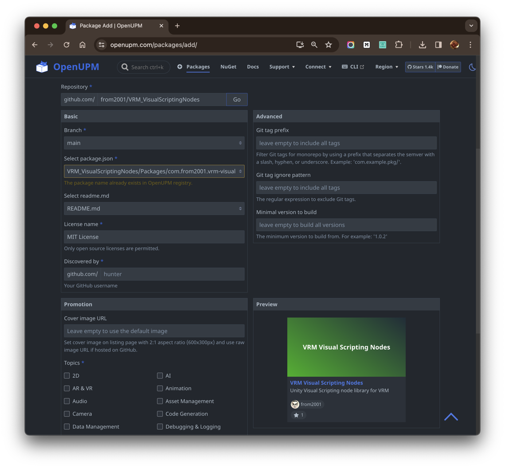Open the extensions puzzle icon

[x=399, y=45]
